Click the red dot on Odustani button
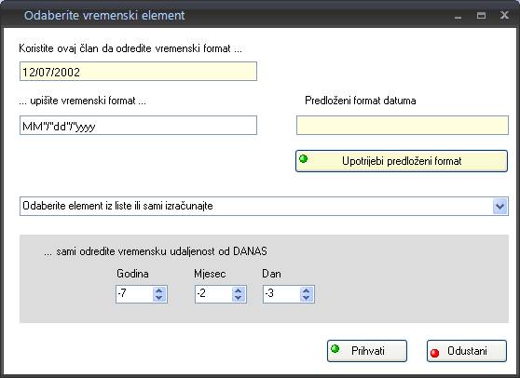 coord(435,353)
